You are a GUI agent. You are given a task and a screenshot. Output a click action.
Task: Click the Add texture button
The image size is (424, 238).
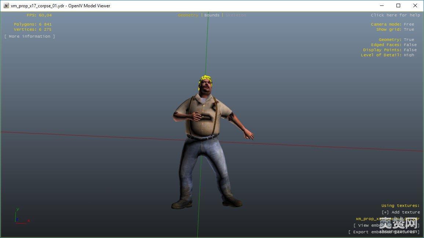click(401, 212)
